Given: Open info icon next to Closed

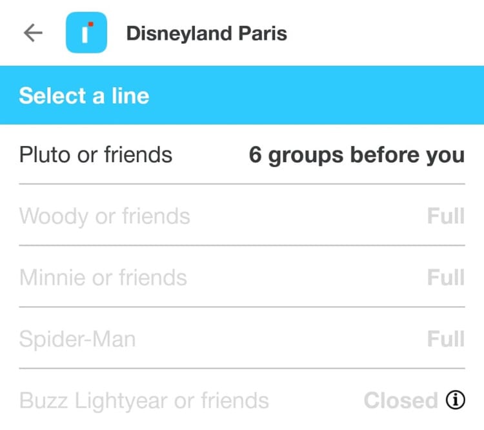Looking at the screenshot, I should tap(455, 400).
